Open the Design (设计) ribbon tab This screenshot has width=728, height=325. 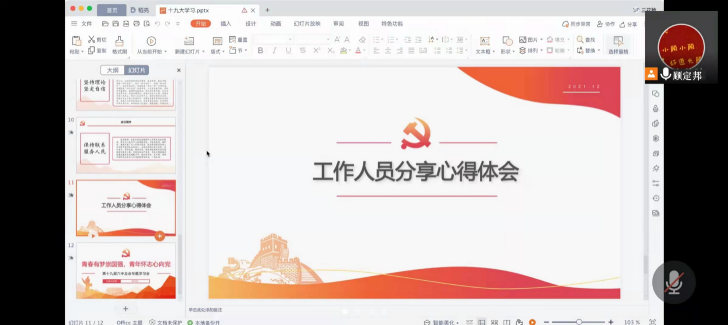[x=251, y=24]
